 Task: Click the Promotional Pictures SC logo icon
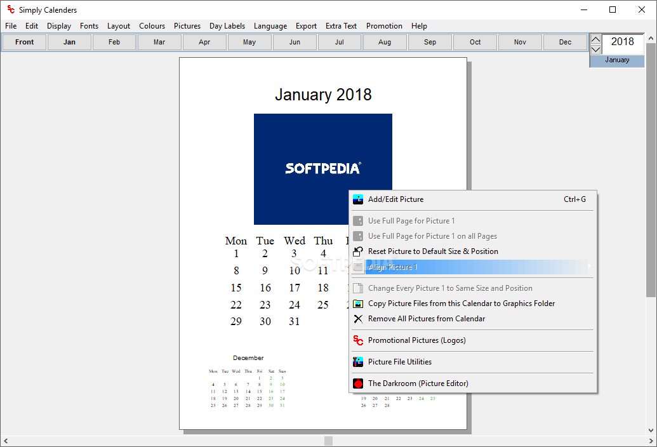tap(358, 340)
